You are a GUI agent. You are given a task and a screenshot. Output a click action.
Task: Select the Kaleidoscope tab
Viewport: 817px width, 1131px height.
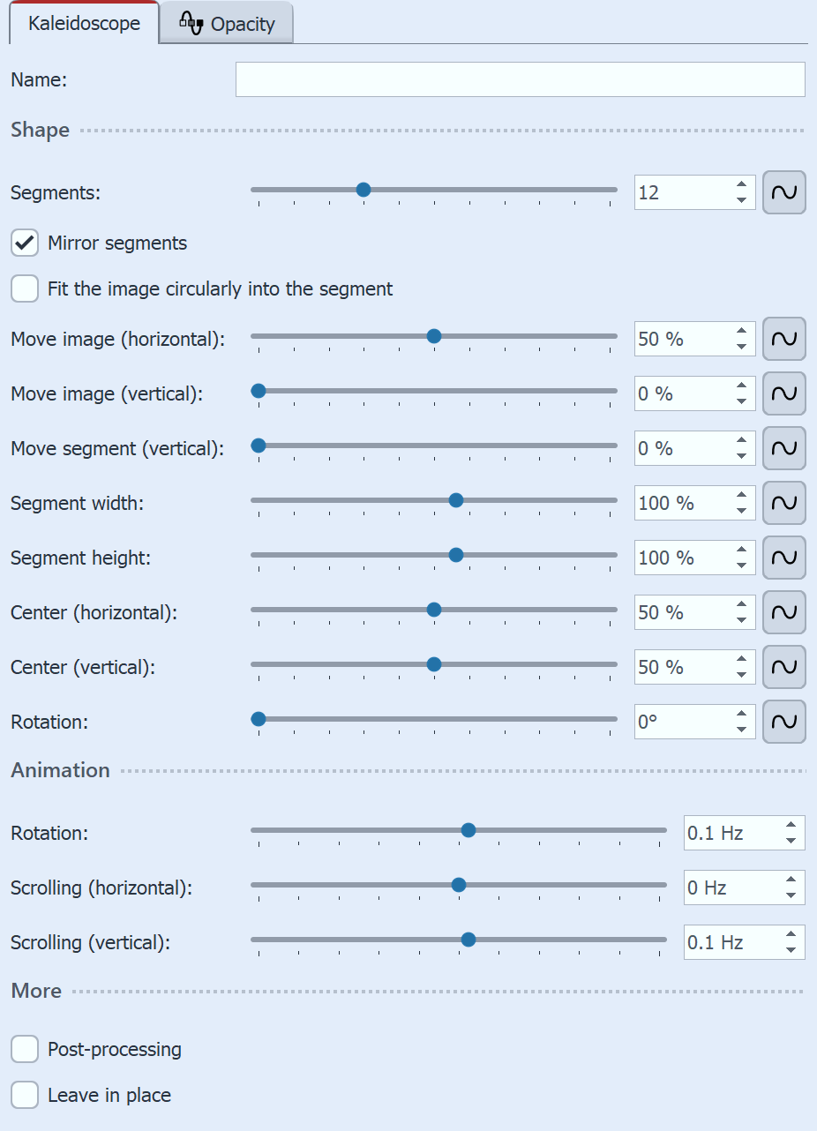click(83, 23)
